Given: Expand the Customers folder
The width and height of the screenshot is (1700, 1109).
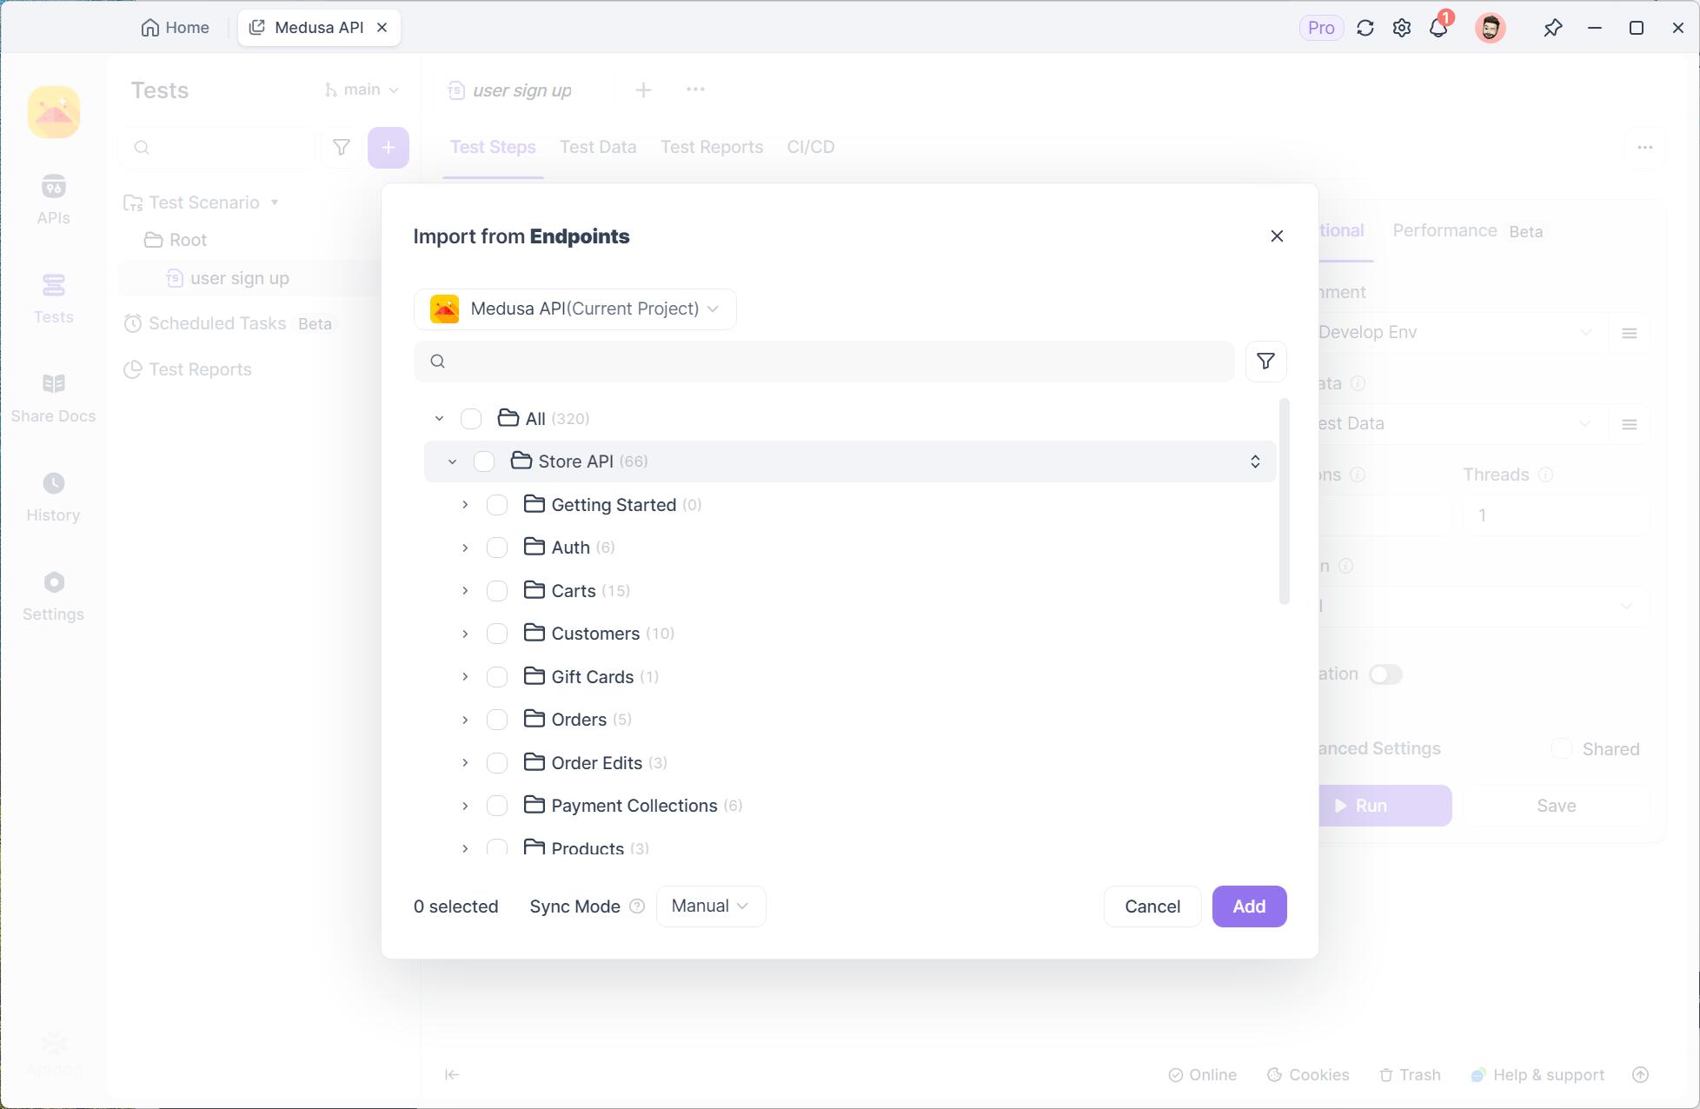Looking at the screenshot, I should point(465,634).
